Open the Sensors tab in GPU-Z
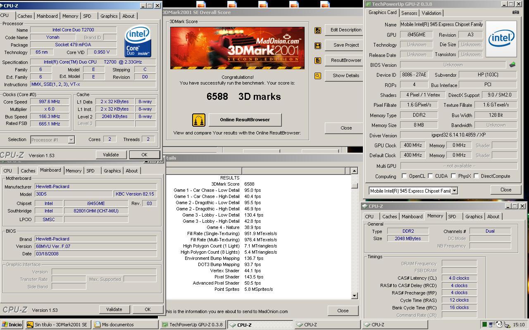The image size is (529, 330). 409,13
